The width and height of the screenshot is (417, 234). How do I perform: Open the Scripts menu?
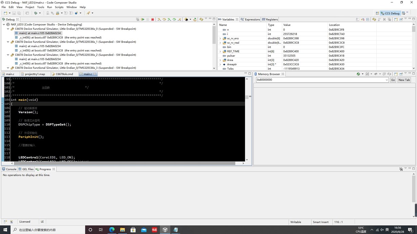[x=59, y=7]
